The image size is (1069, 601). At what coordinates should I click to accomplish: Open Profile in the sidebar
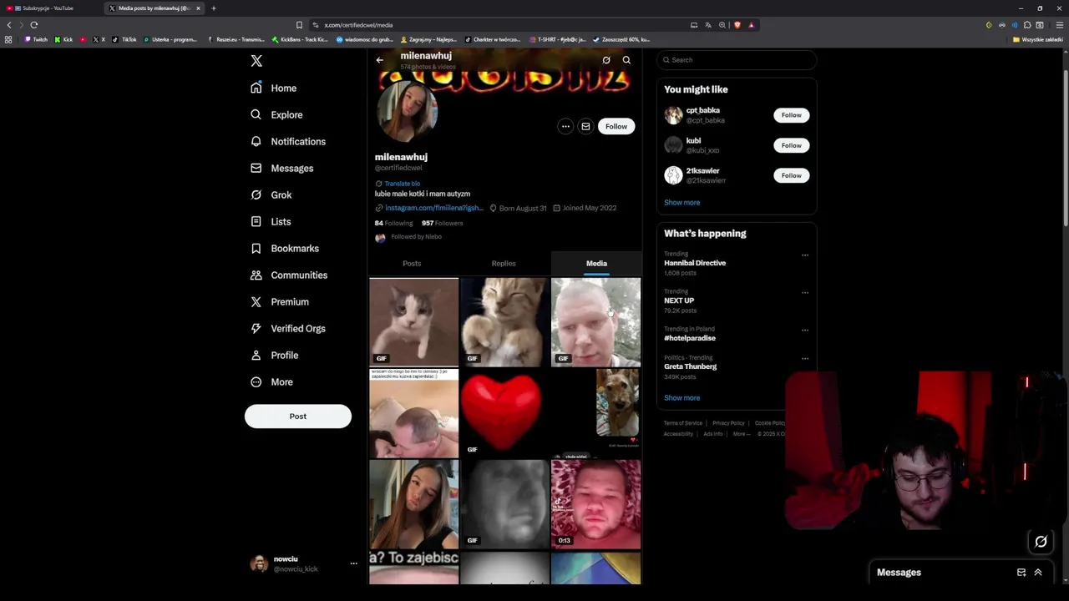(275, 355)
